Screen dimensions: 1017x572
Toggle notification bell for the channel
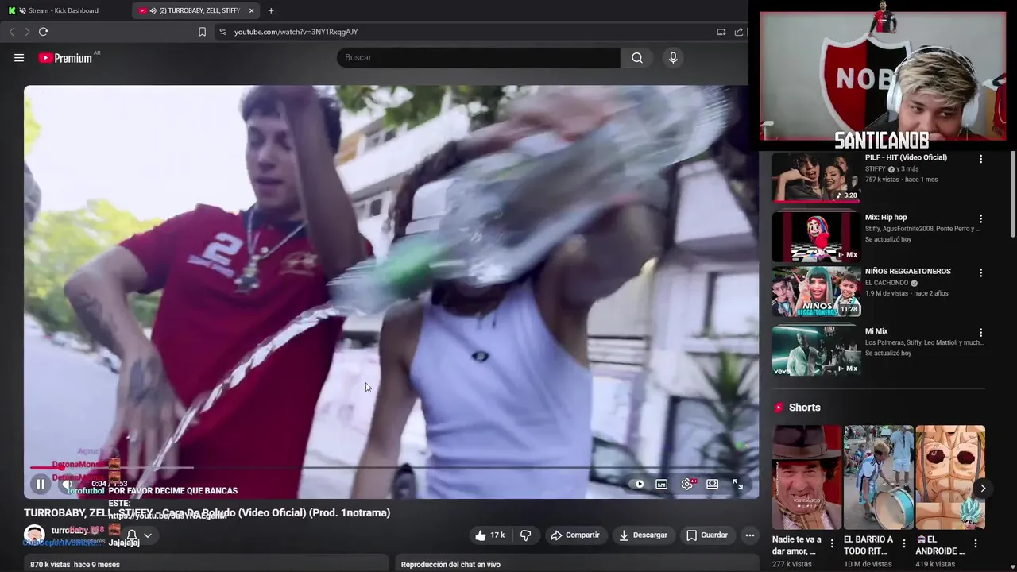pyautogui.click(x=132, y=535)
